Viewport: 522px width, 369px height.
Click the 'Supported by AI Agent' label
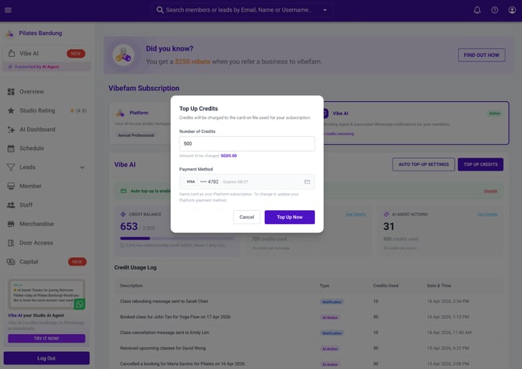[x=37, y=67]
